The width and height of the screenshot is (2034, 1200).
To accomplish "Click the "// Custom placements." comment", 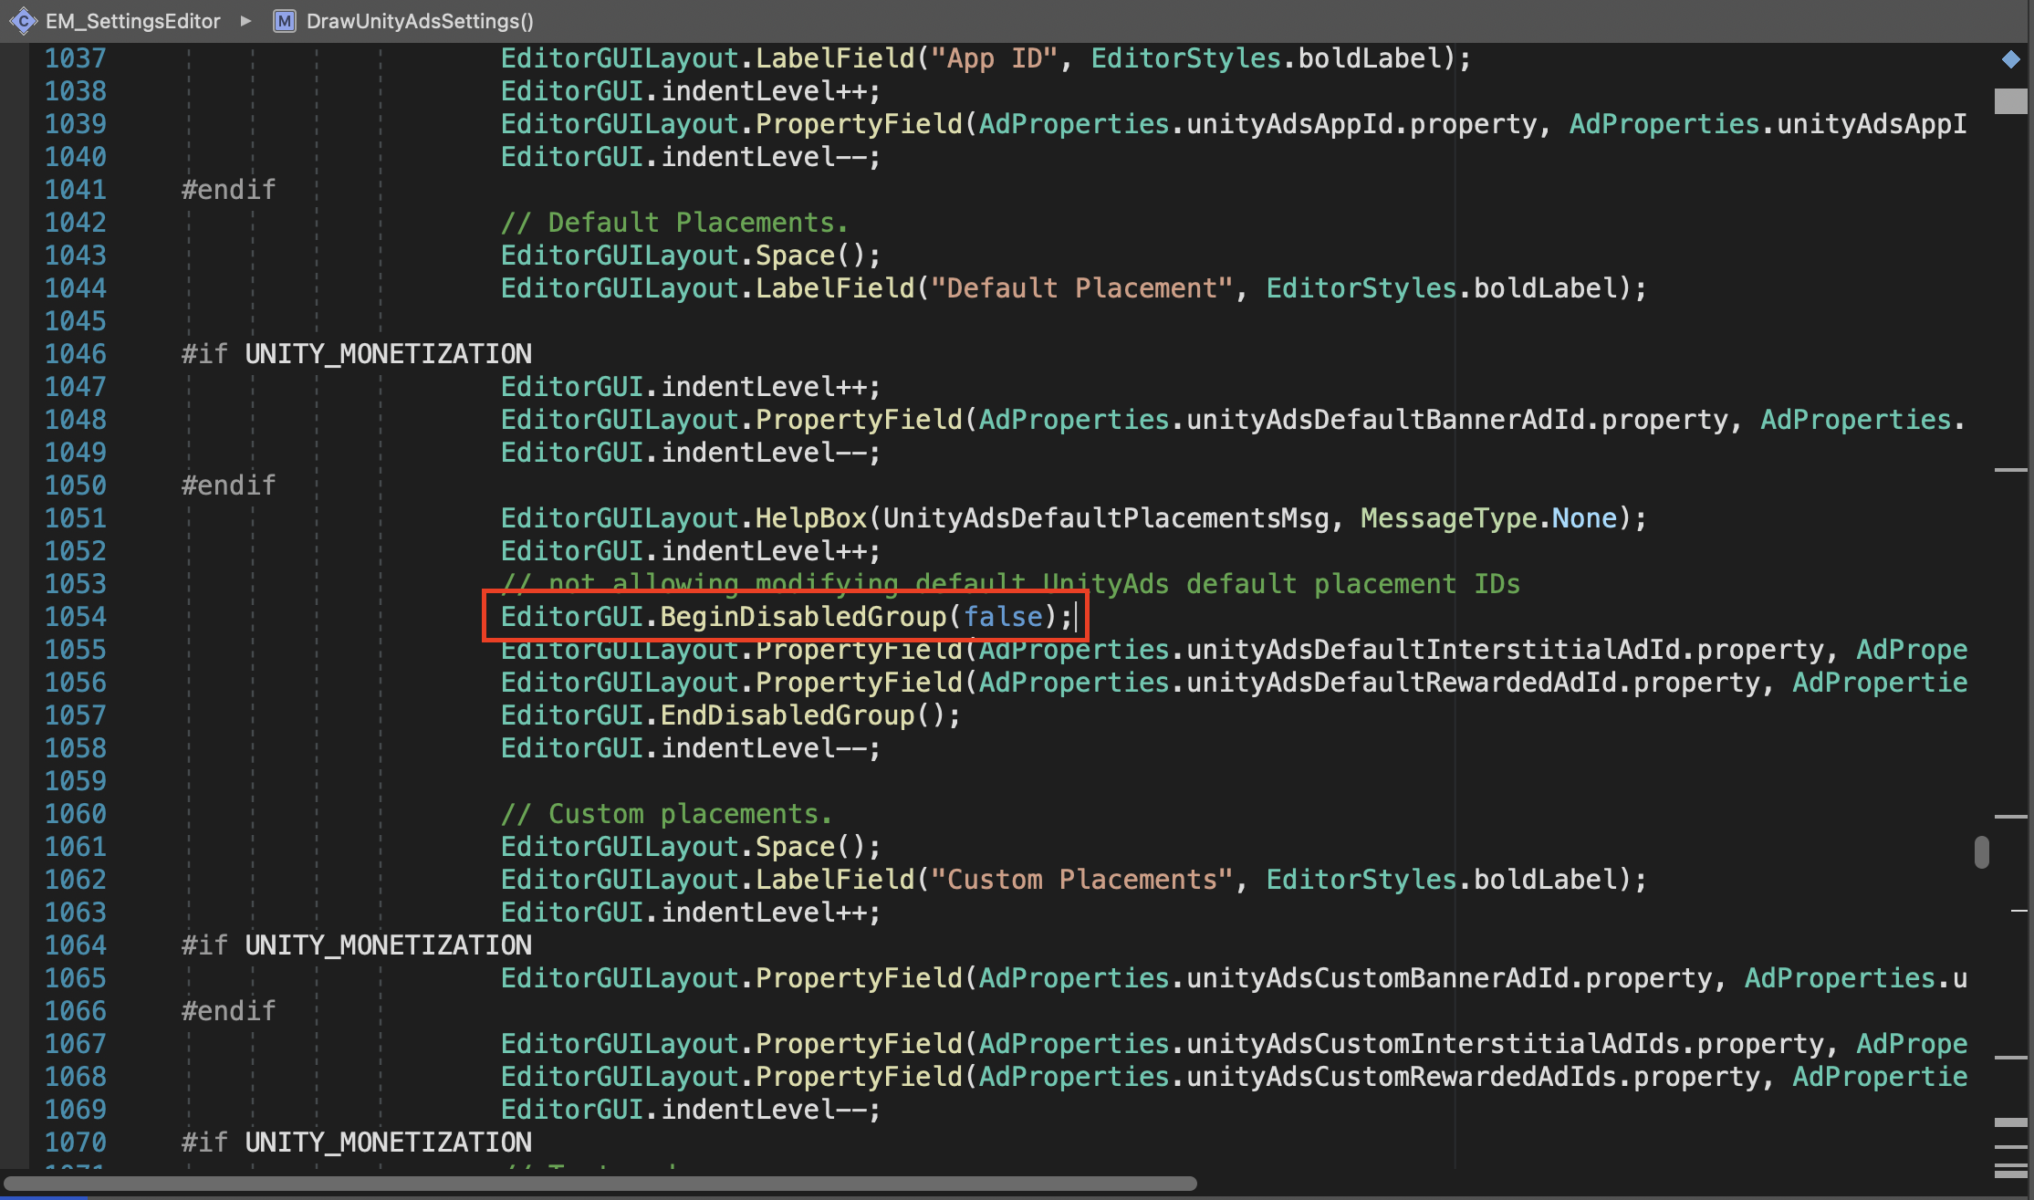I will point(666,814).
